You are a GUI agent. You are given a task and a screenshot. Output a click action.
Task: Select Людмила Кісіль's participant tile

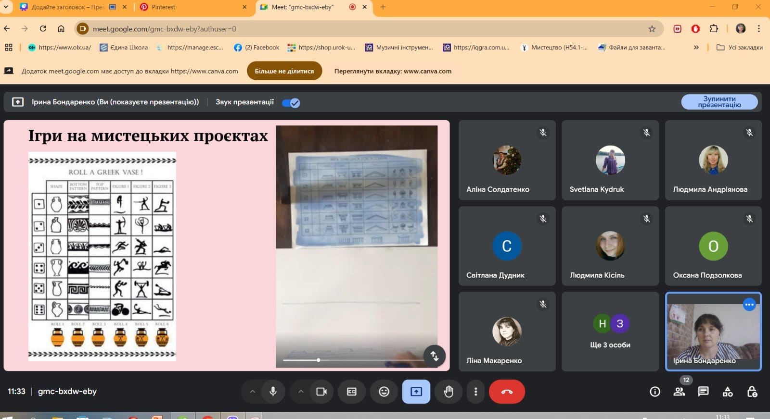tap(610, 246)
